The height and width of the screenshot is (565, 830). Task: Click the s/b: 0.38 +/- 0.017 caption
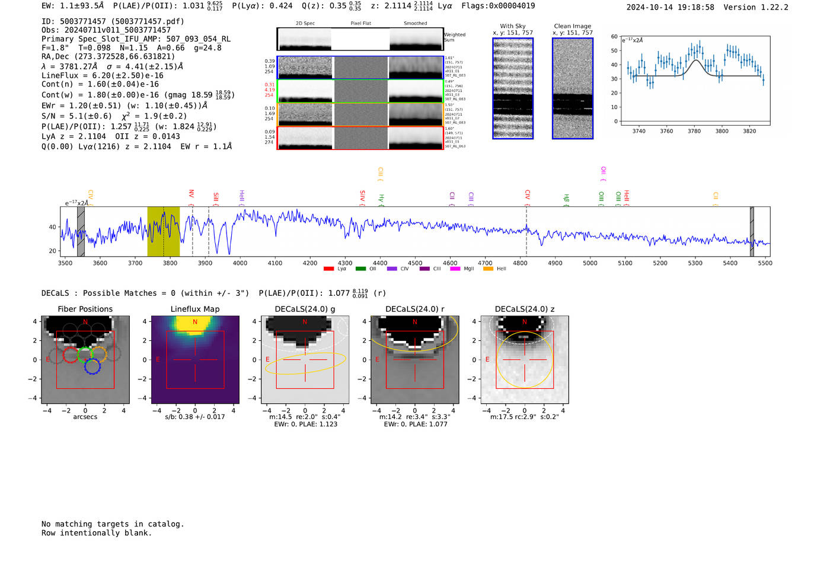pyautogui.click(x=195, y=417)
